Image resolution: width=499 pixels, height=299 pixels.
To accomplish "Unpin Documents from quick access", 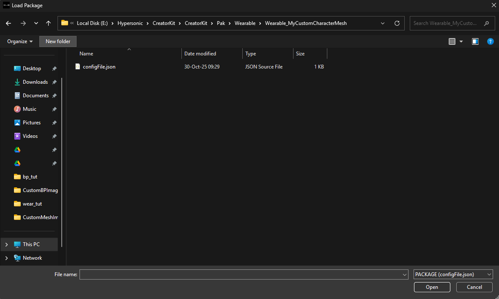I will (x=54, y=96).
